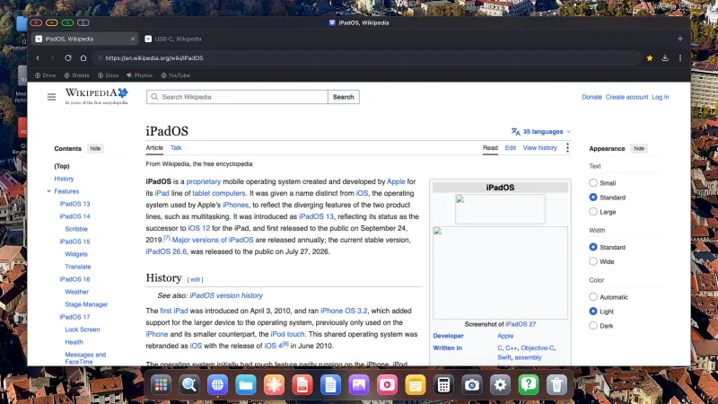Jump to iPadOS 15 in Contents
Viewport: 718px width, 404px height.
[74, 242]
